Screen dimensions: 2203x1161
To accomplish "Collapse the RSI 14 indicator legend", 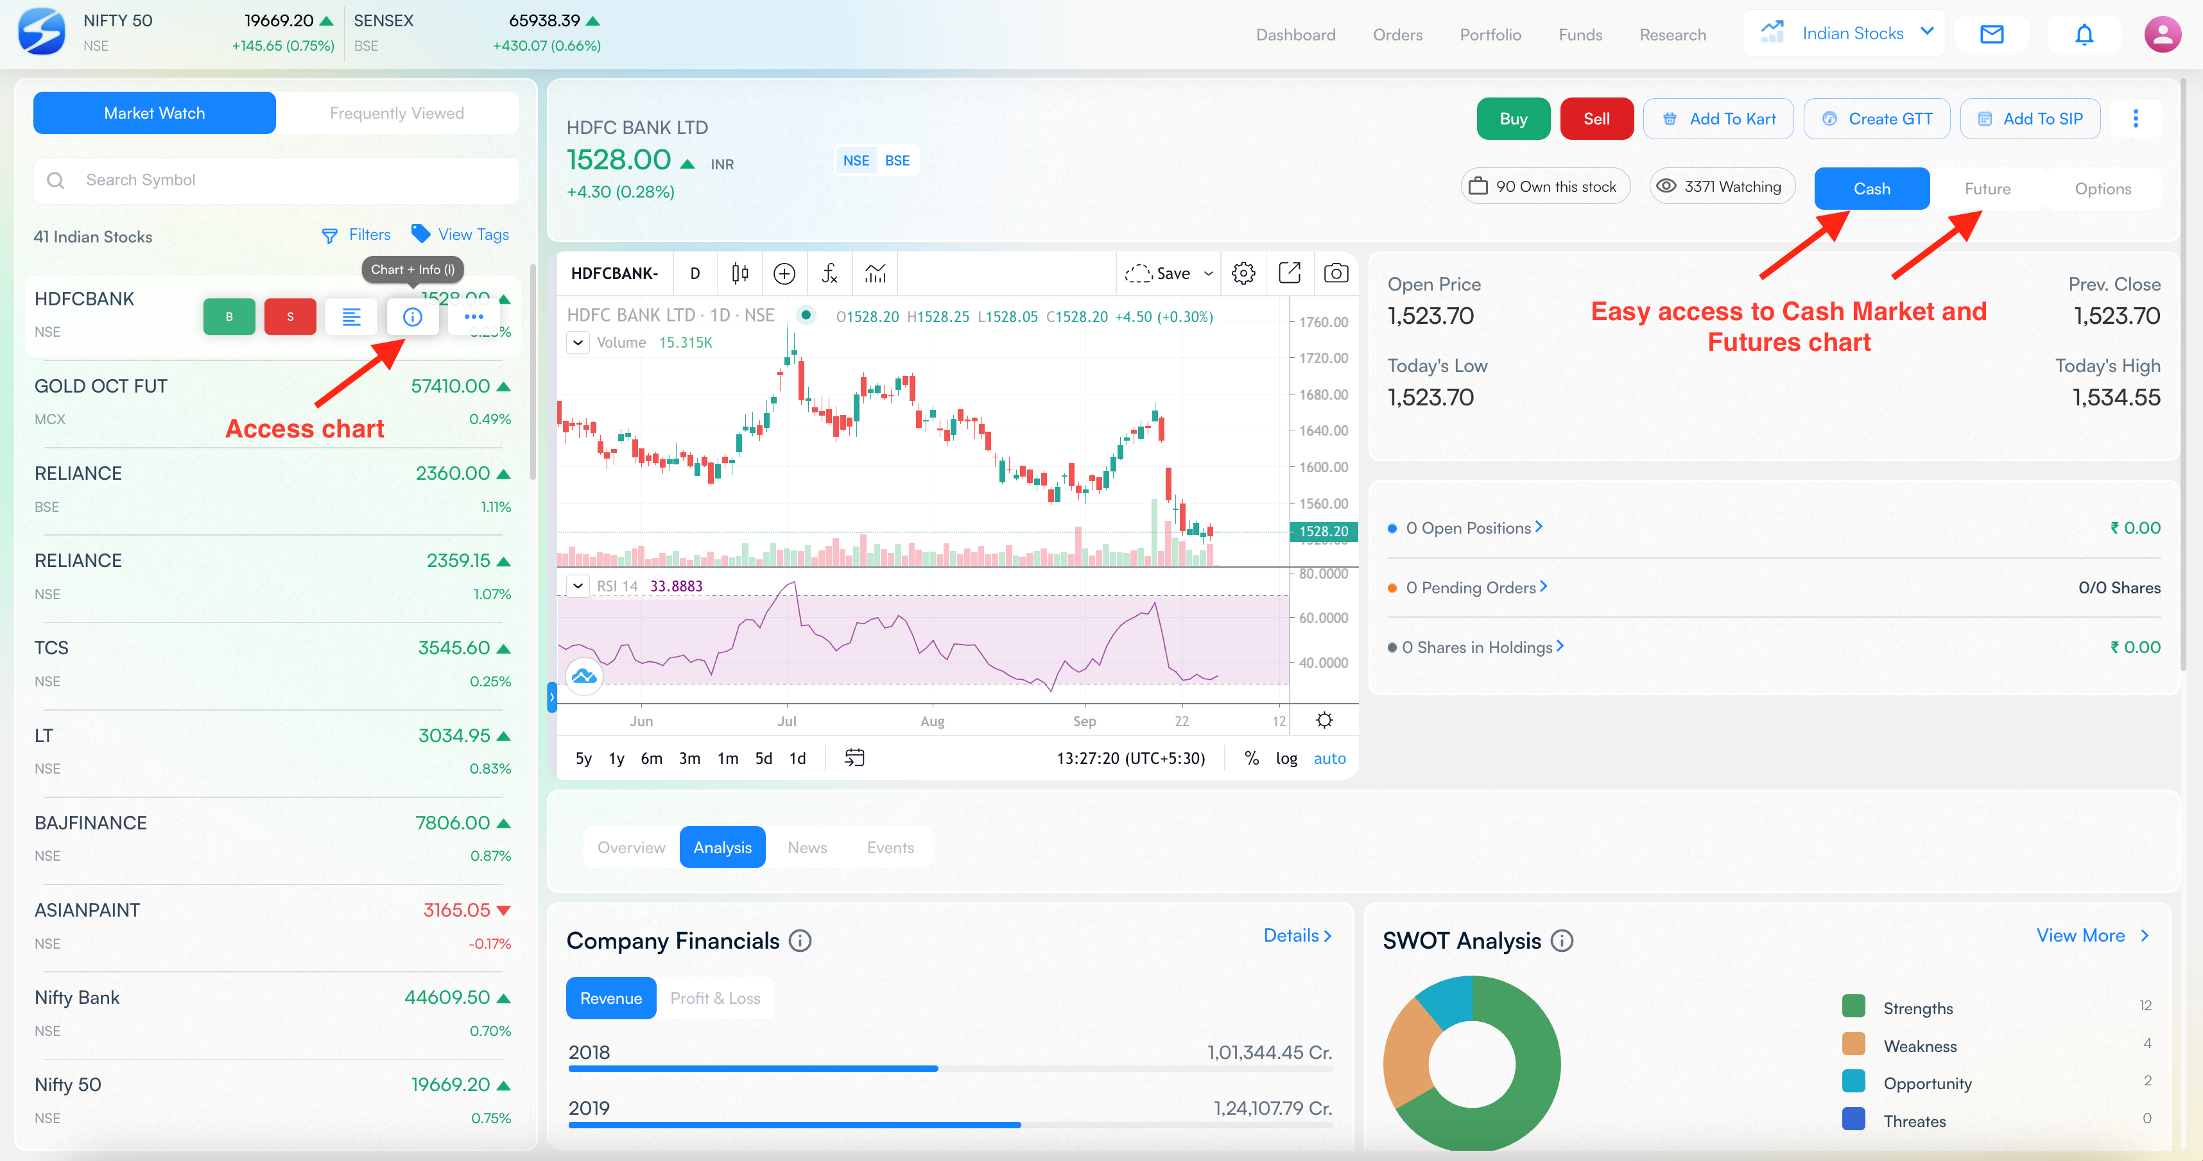I will click(578, 586).
